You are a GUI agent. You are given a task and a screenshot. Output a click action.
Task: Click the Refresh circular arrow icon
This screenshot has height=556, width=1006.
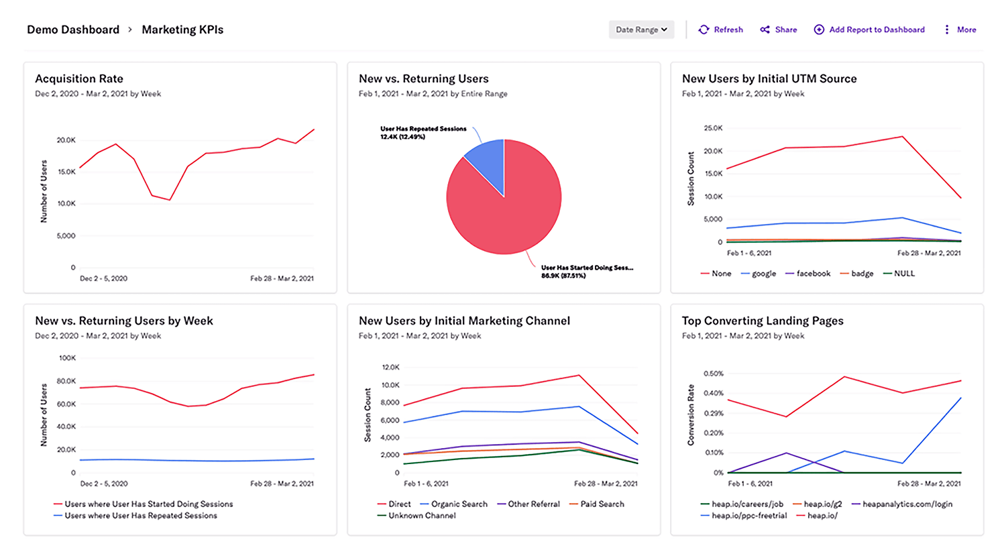(x=704, y=30)
